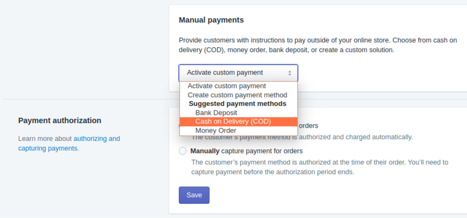467x218 pixels.
Task: Save the payment authorization settings
Action: [x=194, y=195]
